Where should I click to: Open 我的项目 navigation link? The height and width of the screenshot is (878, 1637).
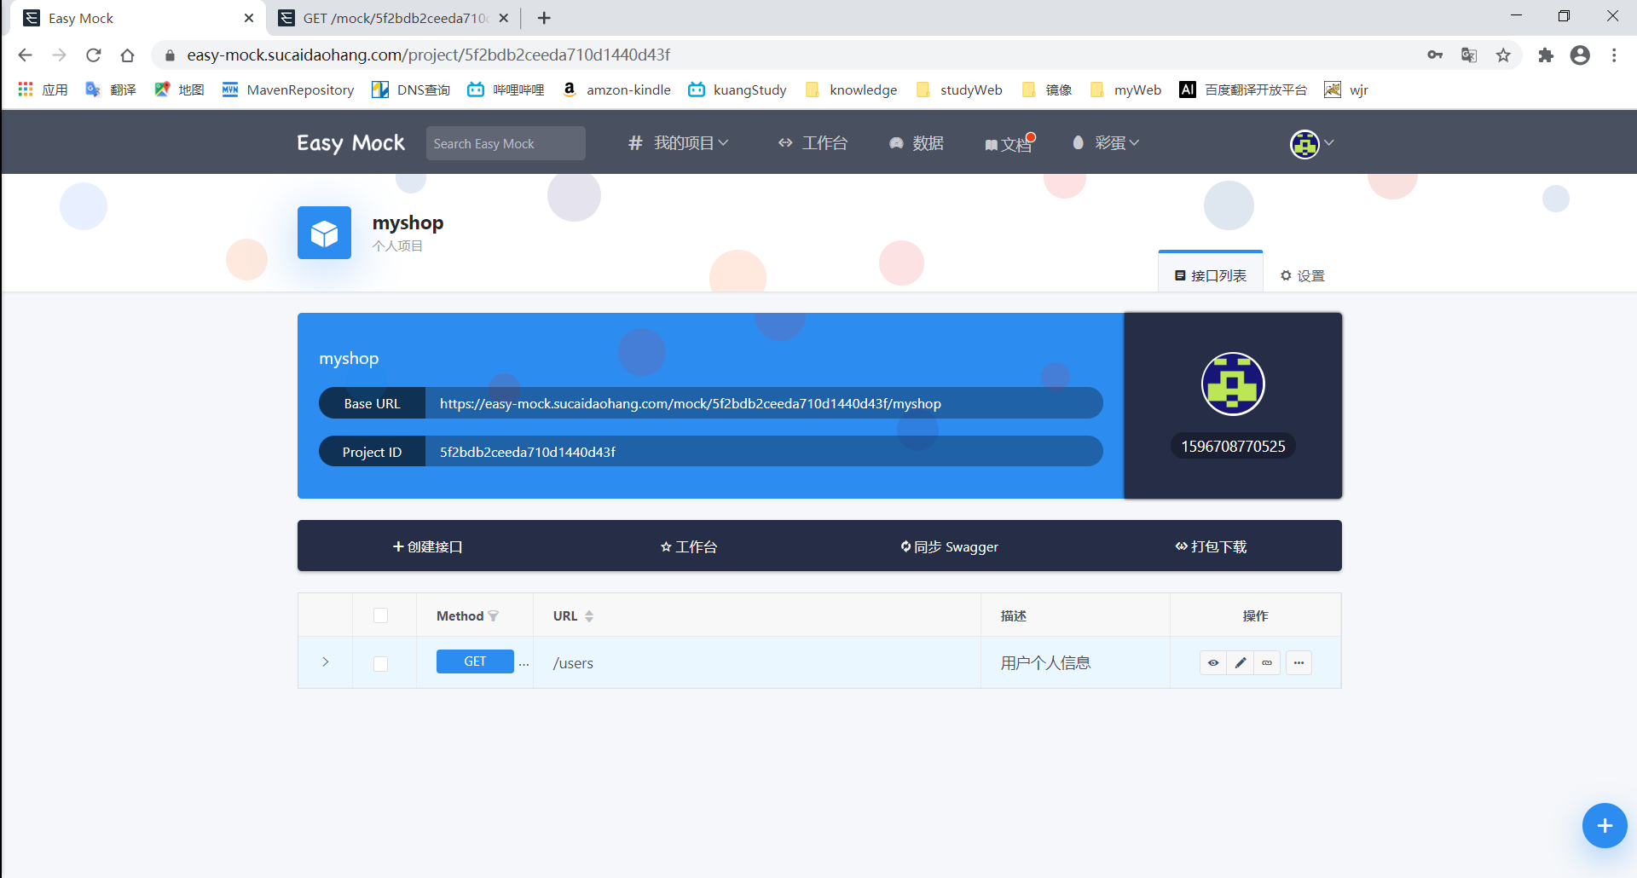679,143
